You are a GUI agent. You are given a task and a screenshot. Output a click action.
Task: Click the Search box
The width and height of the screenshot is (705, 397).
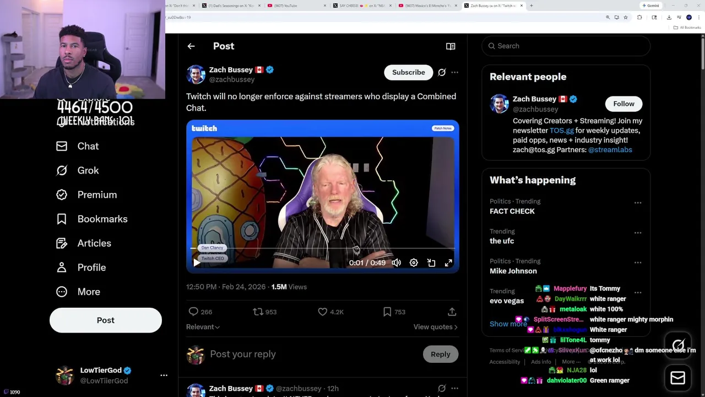(x=566, y=46)
